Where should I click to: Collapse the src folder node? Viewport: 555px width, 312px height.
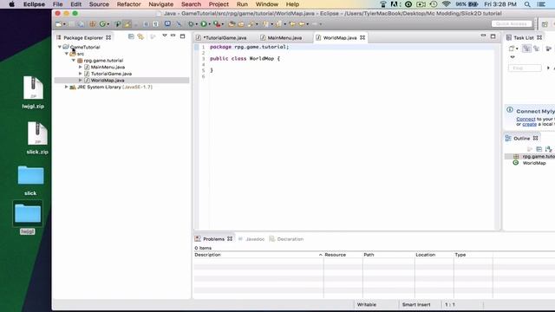pos(67,54)
